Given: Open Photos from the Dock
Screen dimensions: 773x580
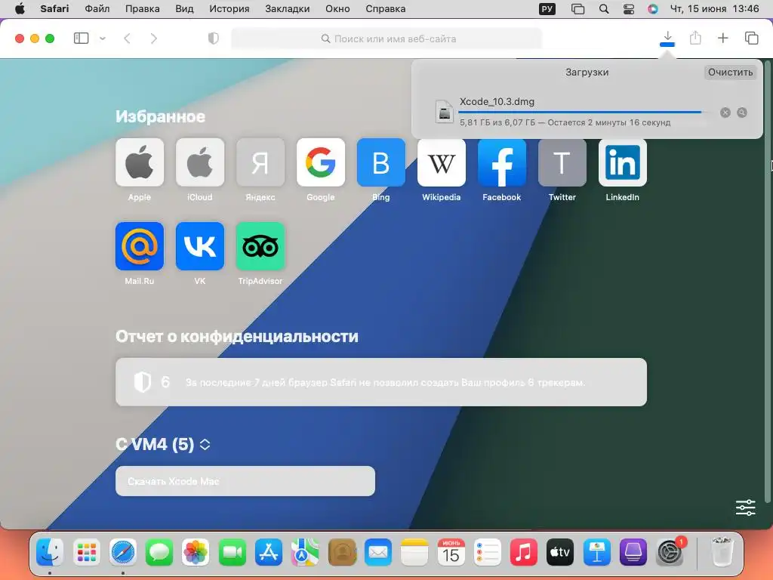Looking at the screenshot, I should click(196, 552).
